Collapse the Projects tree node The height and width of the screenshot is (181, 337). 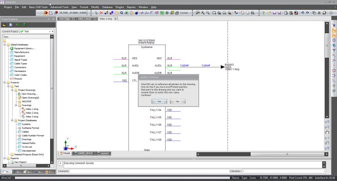pyautogui.click(x=4, y=83)
